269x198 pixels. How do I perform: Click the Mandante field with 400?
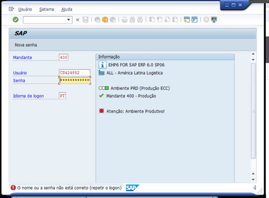click(x=63, y=58)
